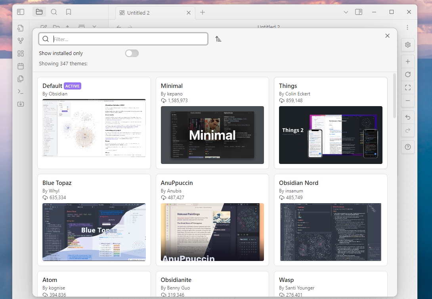Open the Obsidian Nord theme preview
The image size is (432, 299).
(331, 232)
